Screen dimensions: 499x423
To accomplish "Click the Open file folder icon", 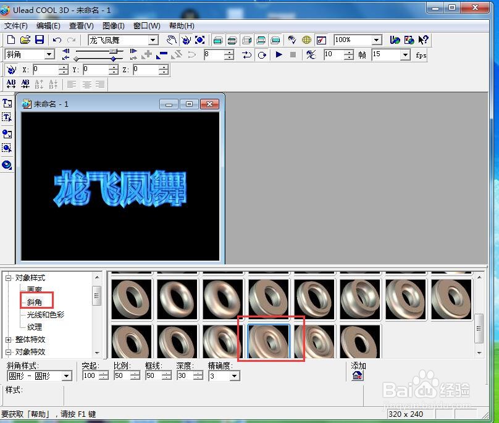I will click(25, 40).
